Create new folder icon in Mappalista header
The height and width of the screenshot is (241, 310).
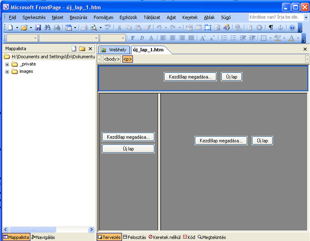pos(82,49)
